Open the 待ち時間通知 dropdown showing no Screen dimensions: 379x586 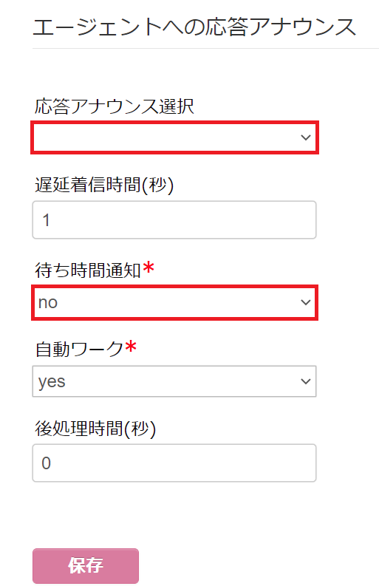point(174,302)
